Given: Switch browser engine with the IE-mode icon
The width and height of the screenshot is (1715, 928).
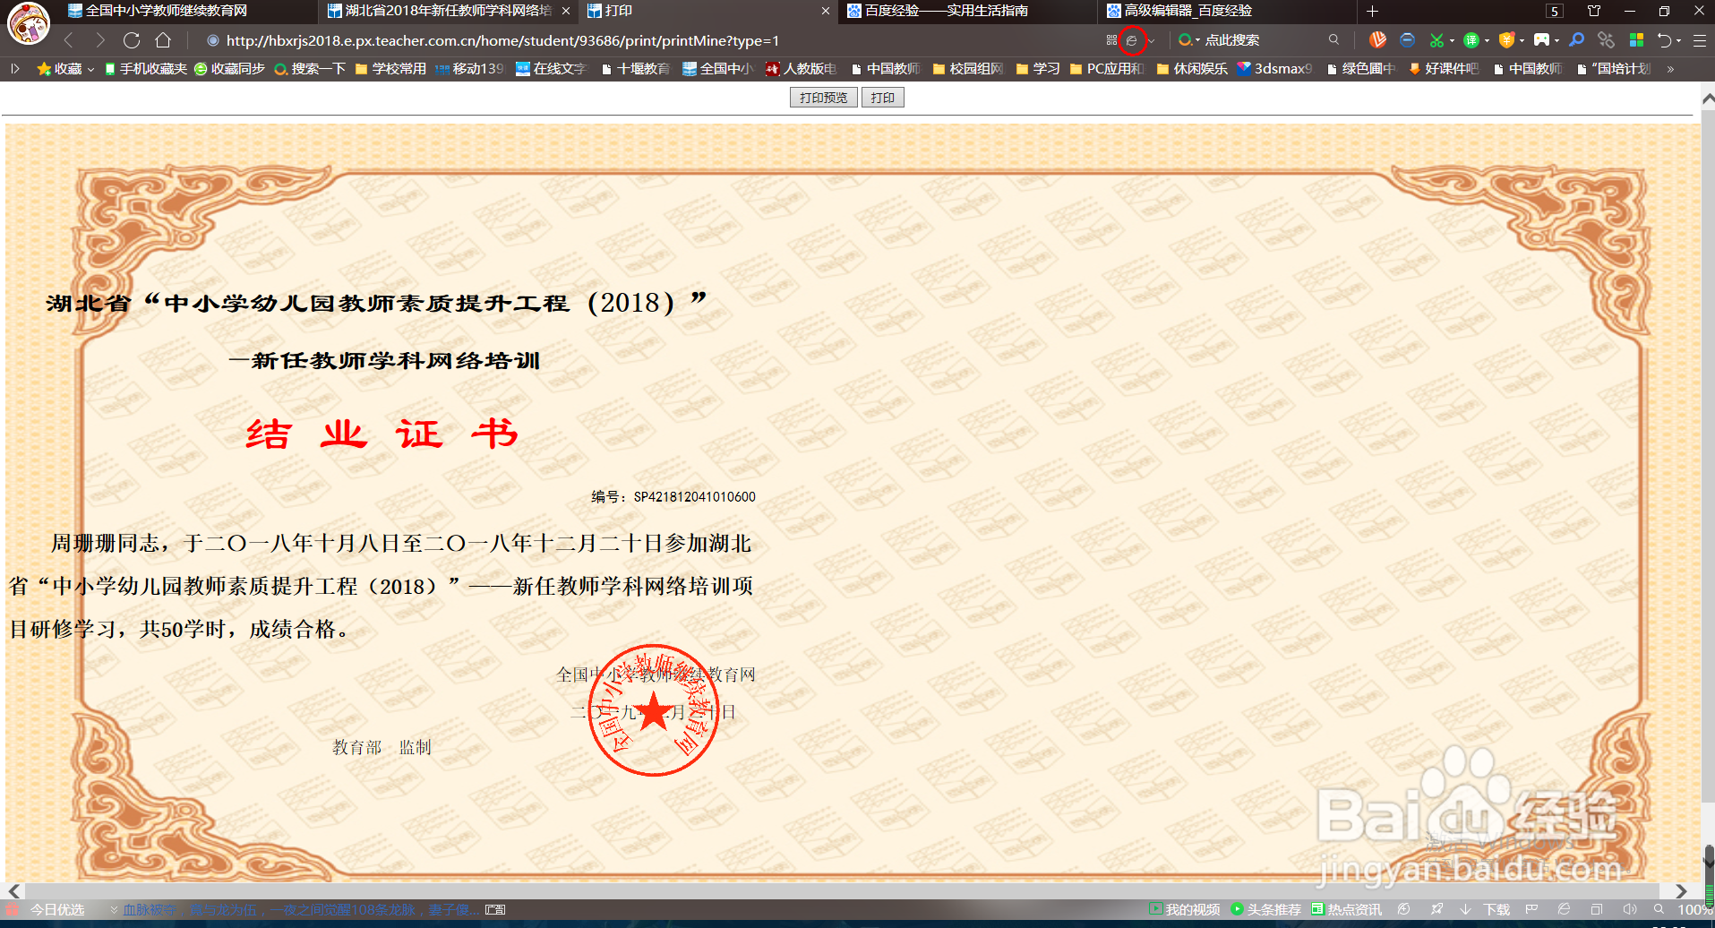Looking at the screenshot, I should pos(1132,40).
